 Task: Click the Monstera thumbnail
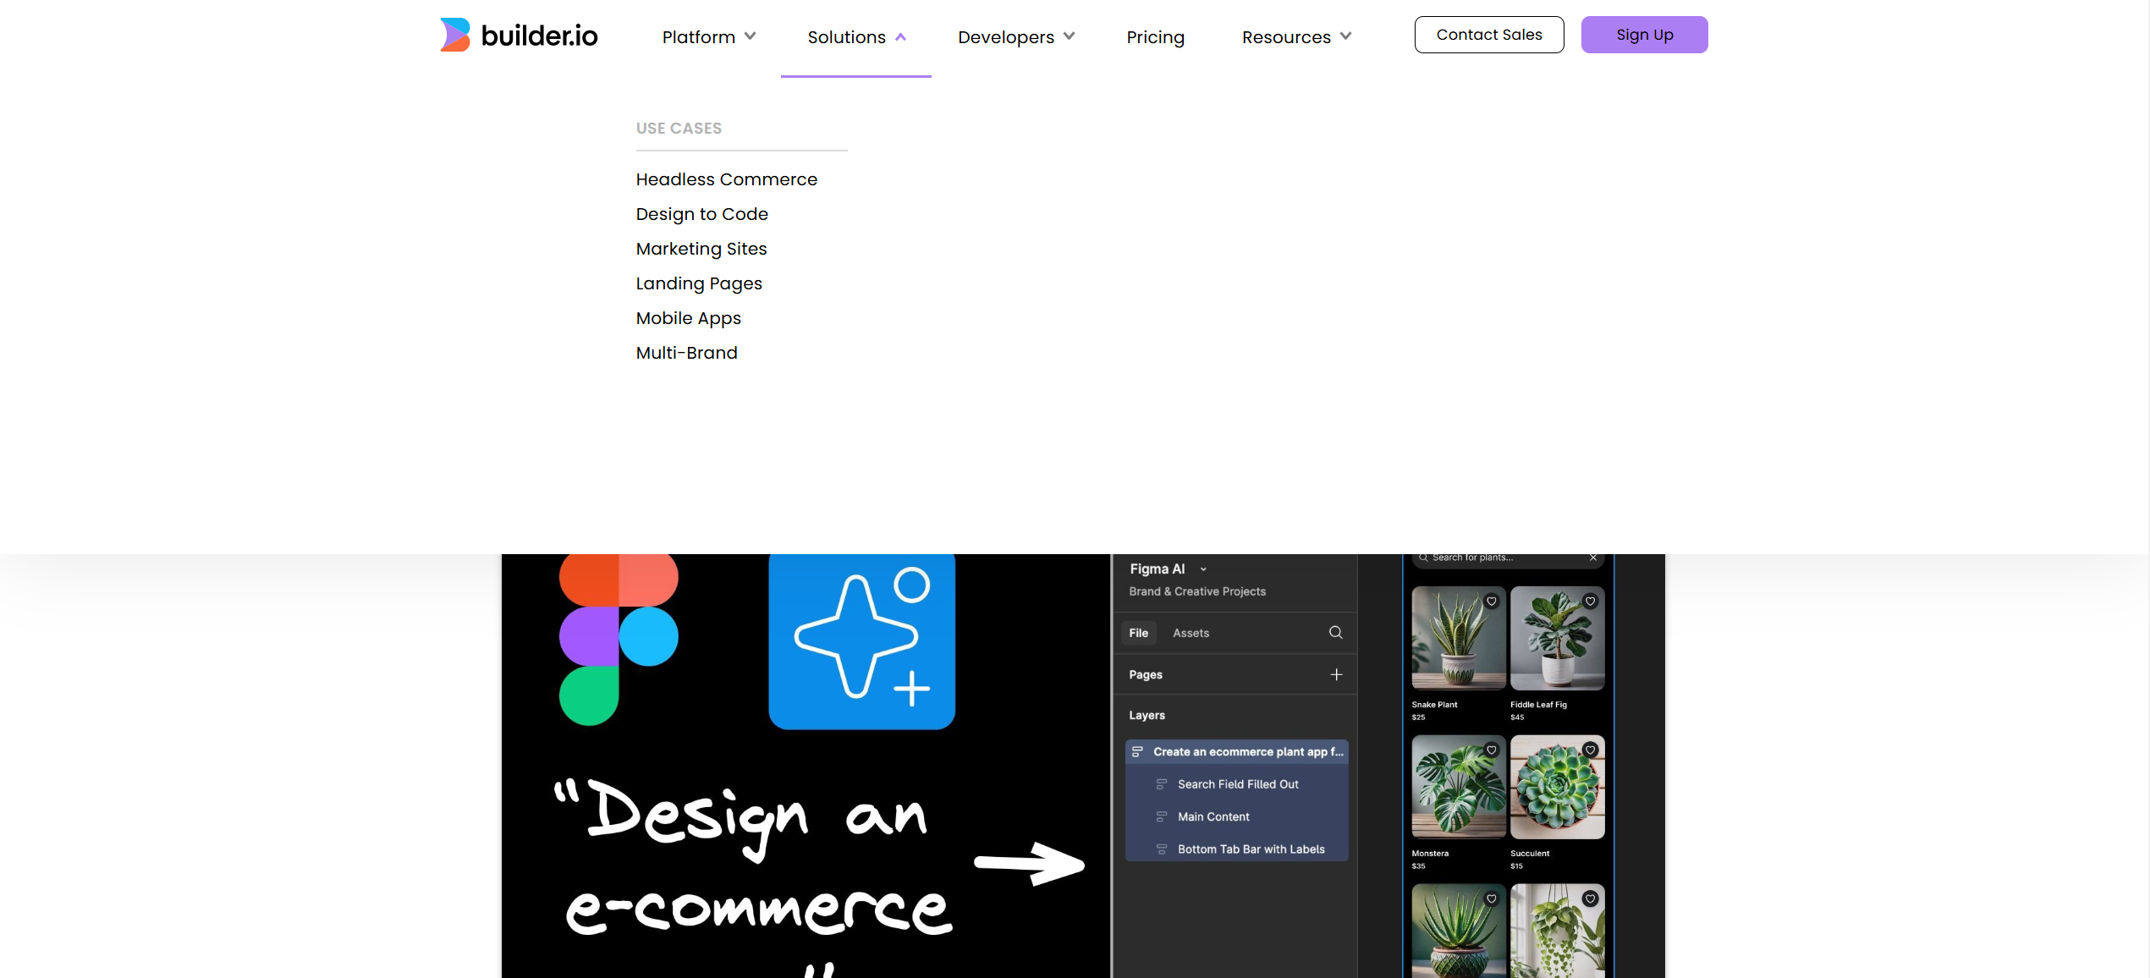click(1458, 787)
